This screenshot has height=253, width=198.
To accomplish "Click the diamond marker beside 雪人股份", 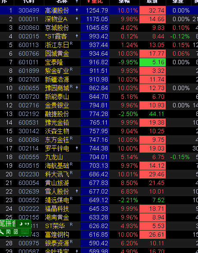I will pyautogui.click(x=77, y=191).
